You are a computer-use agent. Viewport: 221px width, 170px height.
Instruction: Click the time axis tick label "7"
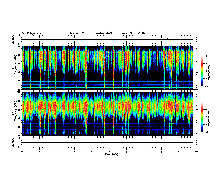coord(144,152)
